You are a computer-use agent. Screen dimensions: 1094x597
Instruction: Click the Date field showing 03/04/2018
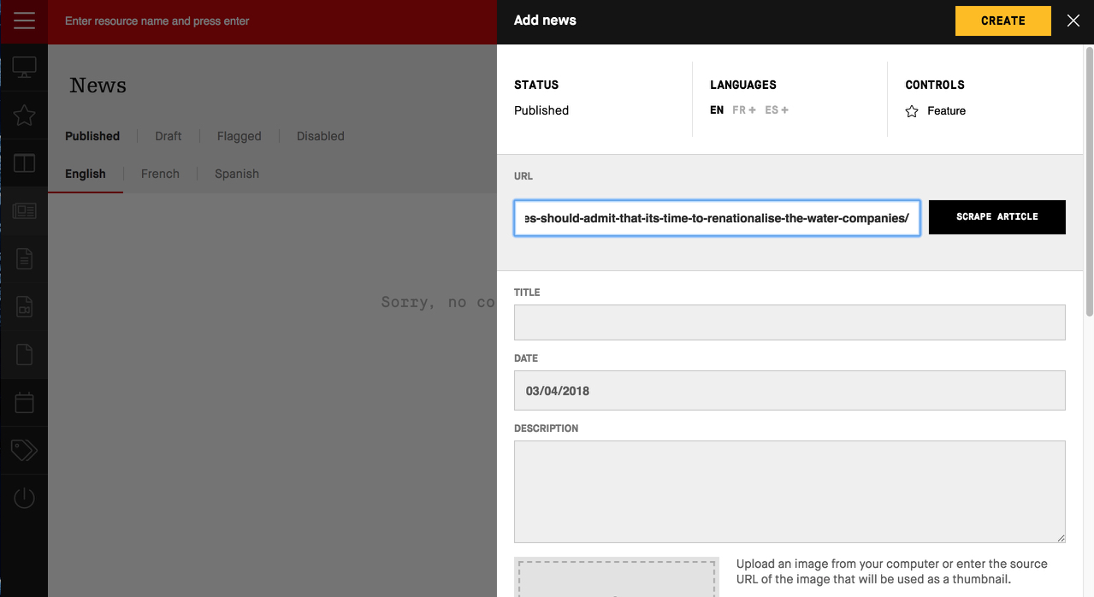(789, 390)
